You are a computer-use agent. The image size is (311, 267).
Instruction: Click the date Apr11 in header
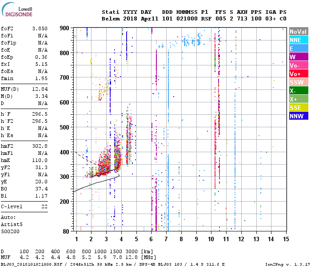[150, 19]
